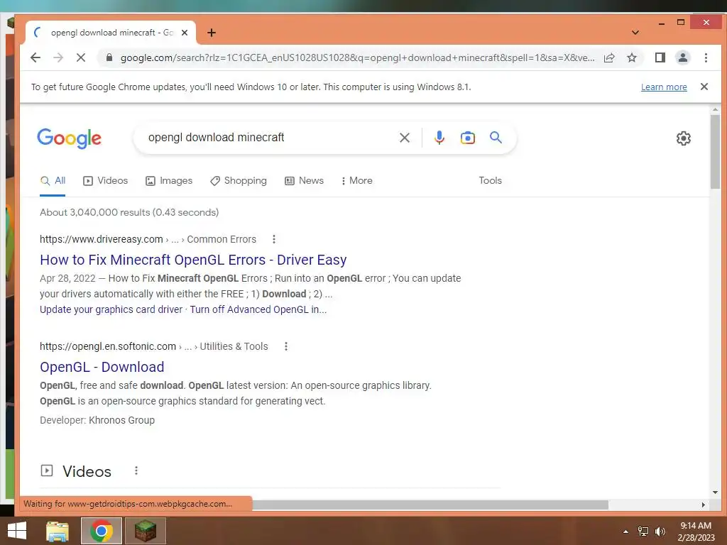Click 'Developer: Khronos Group' text
Image resolution: width=727 pixels, height=545 pixels.
coord(97,420)
